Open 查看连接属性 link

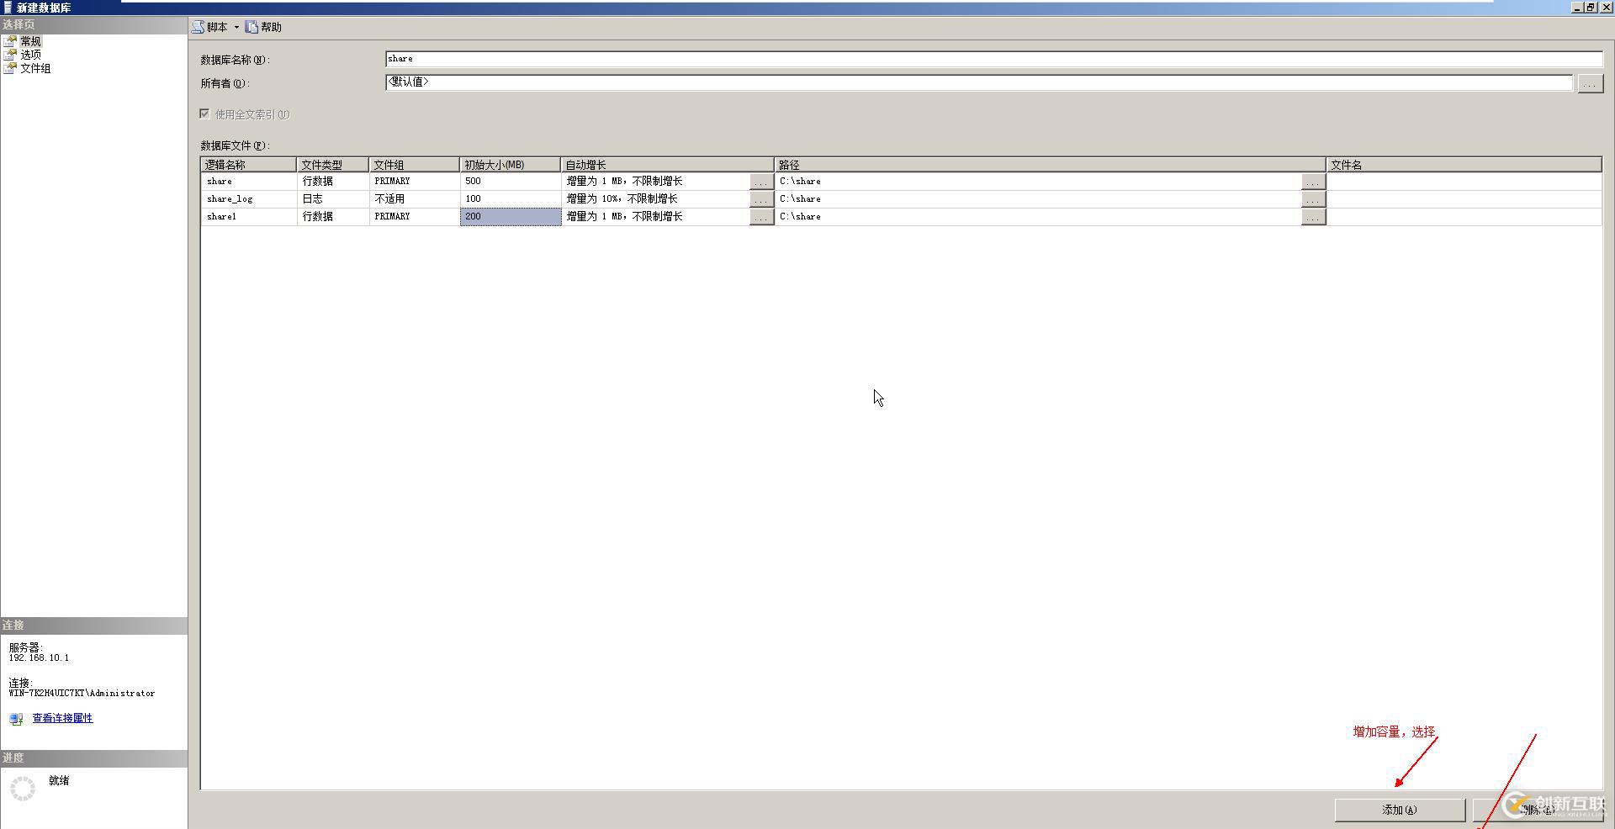point(62,718)
